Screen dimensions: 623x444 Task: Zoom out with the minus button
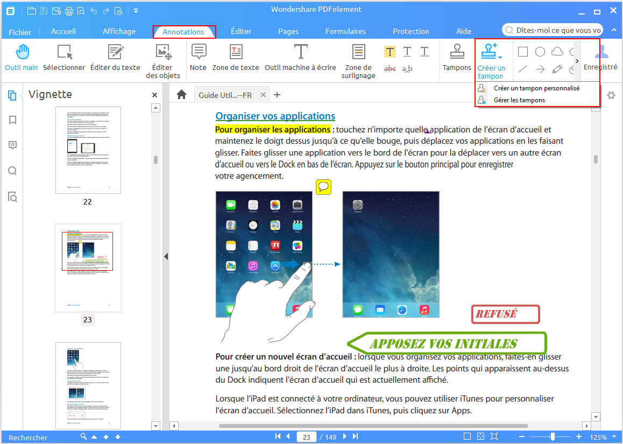[x=522, y=436]
